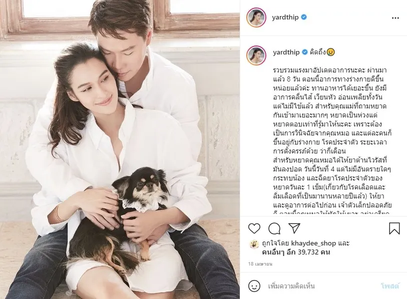This screenshot has height=299, width=407.
Task: Open emoji picker smiley icon
Action: tap(254, 286)
